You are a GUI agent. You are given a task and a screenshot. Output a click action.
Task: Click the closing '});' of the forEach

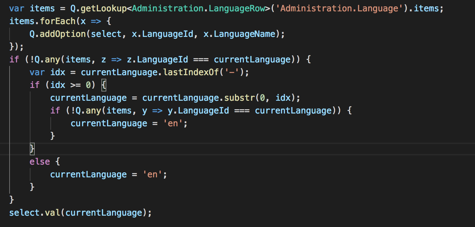click(17, 47)
